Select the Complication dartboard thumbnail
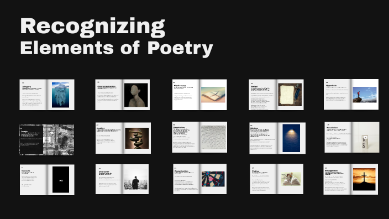 (x=199, y=179)
